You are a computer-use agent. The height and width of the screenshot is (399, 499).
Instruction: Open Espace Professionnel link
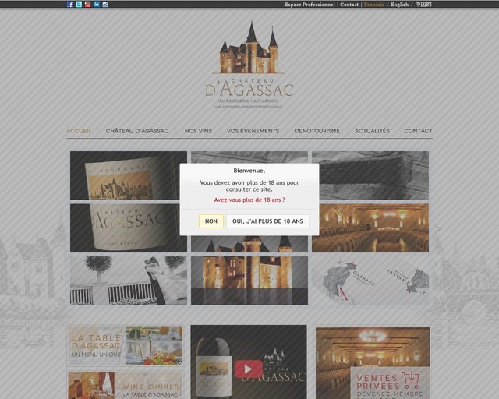310,5
